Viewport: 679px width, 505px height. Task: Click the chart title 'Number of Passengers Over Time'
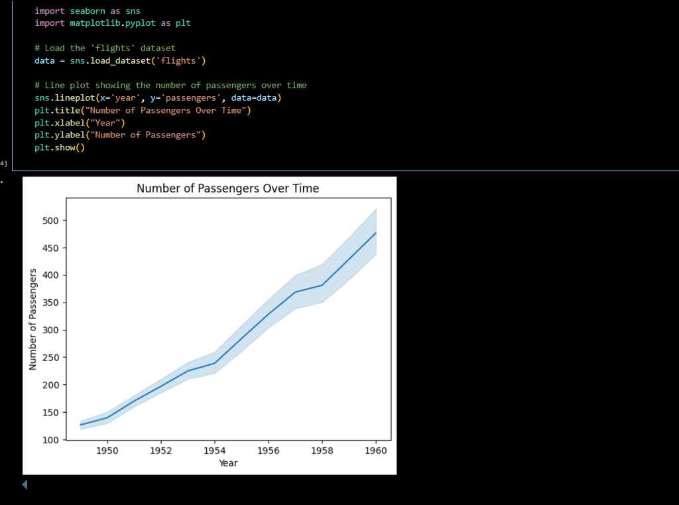click(x=228, y=188)
